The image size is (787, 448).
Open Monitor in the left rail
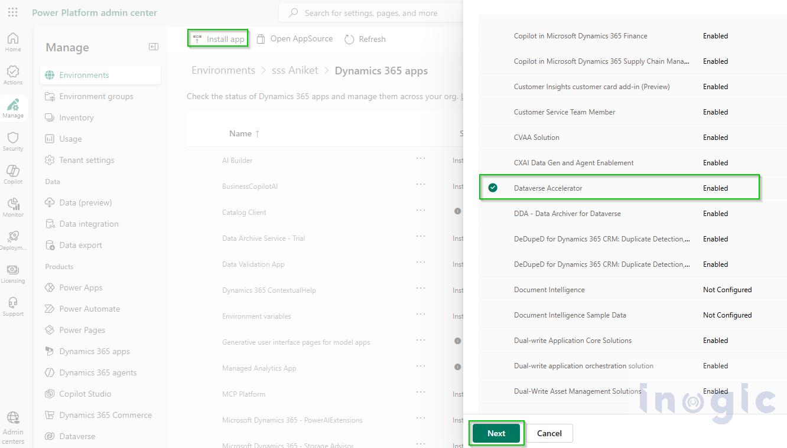[x=13, y=207]
